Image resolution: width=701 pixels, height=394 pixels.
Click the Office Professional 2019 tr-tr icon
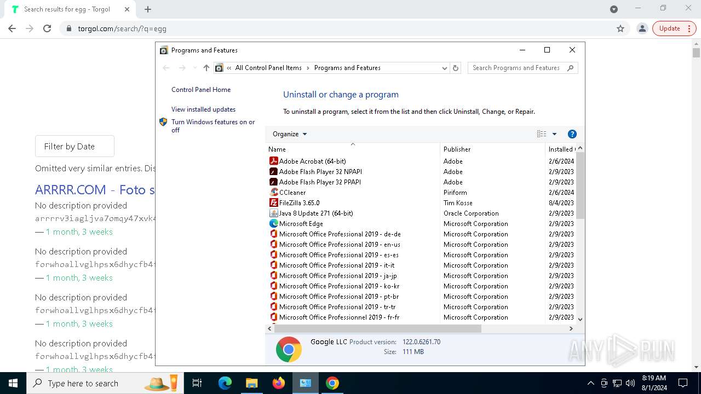click(274, 307)
